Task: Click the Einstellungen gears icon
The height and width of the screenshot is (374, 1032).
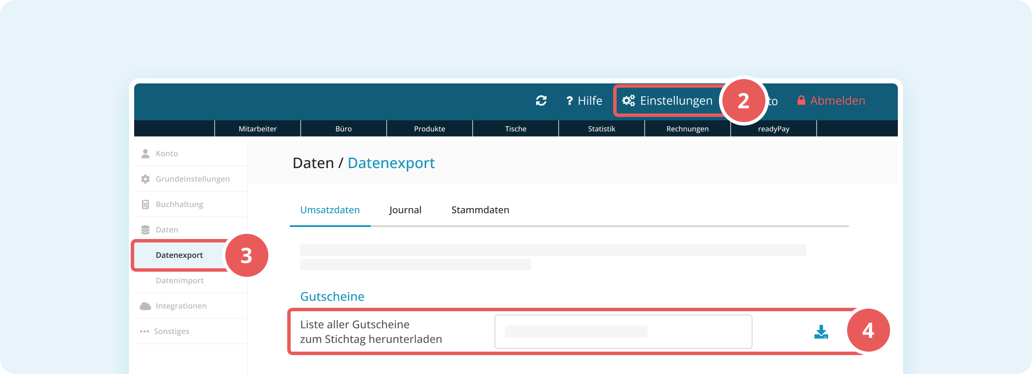Action: [629, 101]
